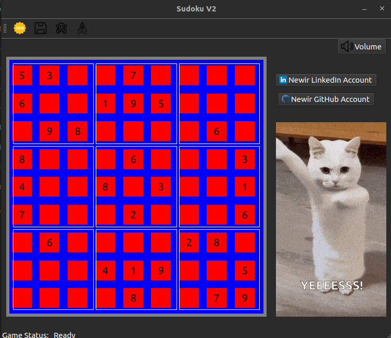This screenshot has width=391, height=338.
Task: Click the floppy disk save icon
Action: coord(41,28)
